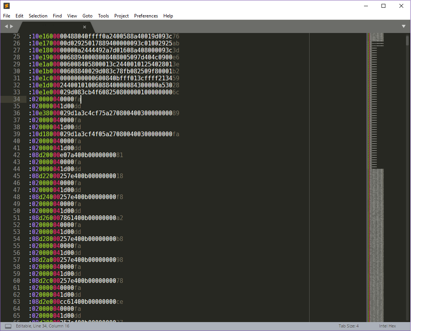The width and height of the screenshot is (448, 331).
Task: Maximize the Sublime Text window
Action: click(383, 6)
